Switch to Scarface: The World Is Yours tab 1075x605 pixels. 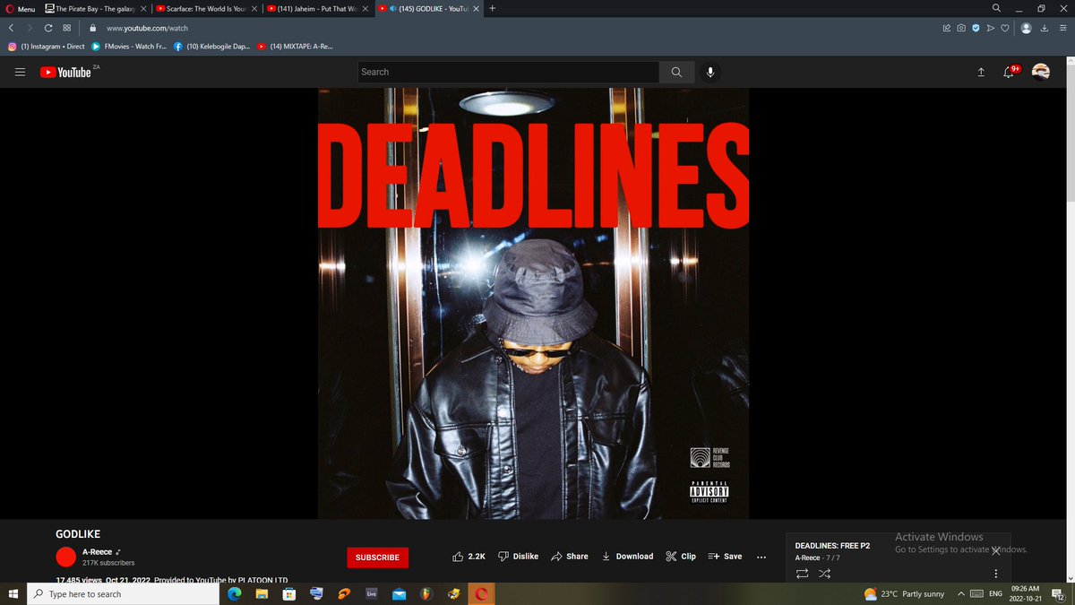click(206, 8)
